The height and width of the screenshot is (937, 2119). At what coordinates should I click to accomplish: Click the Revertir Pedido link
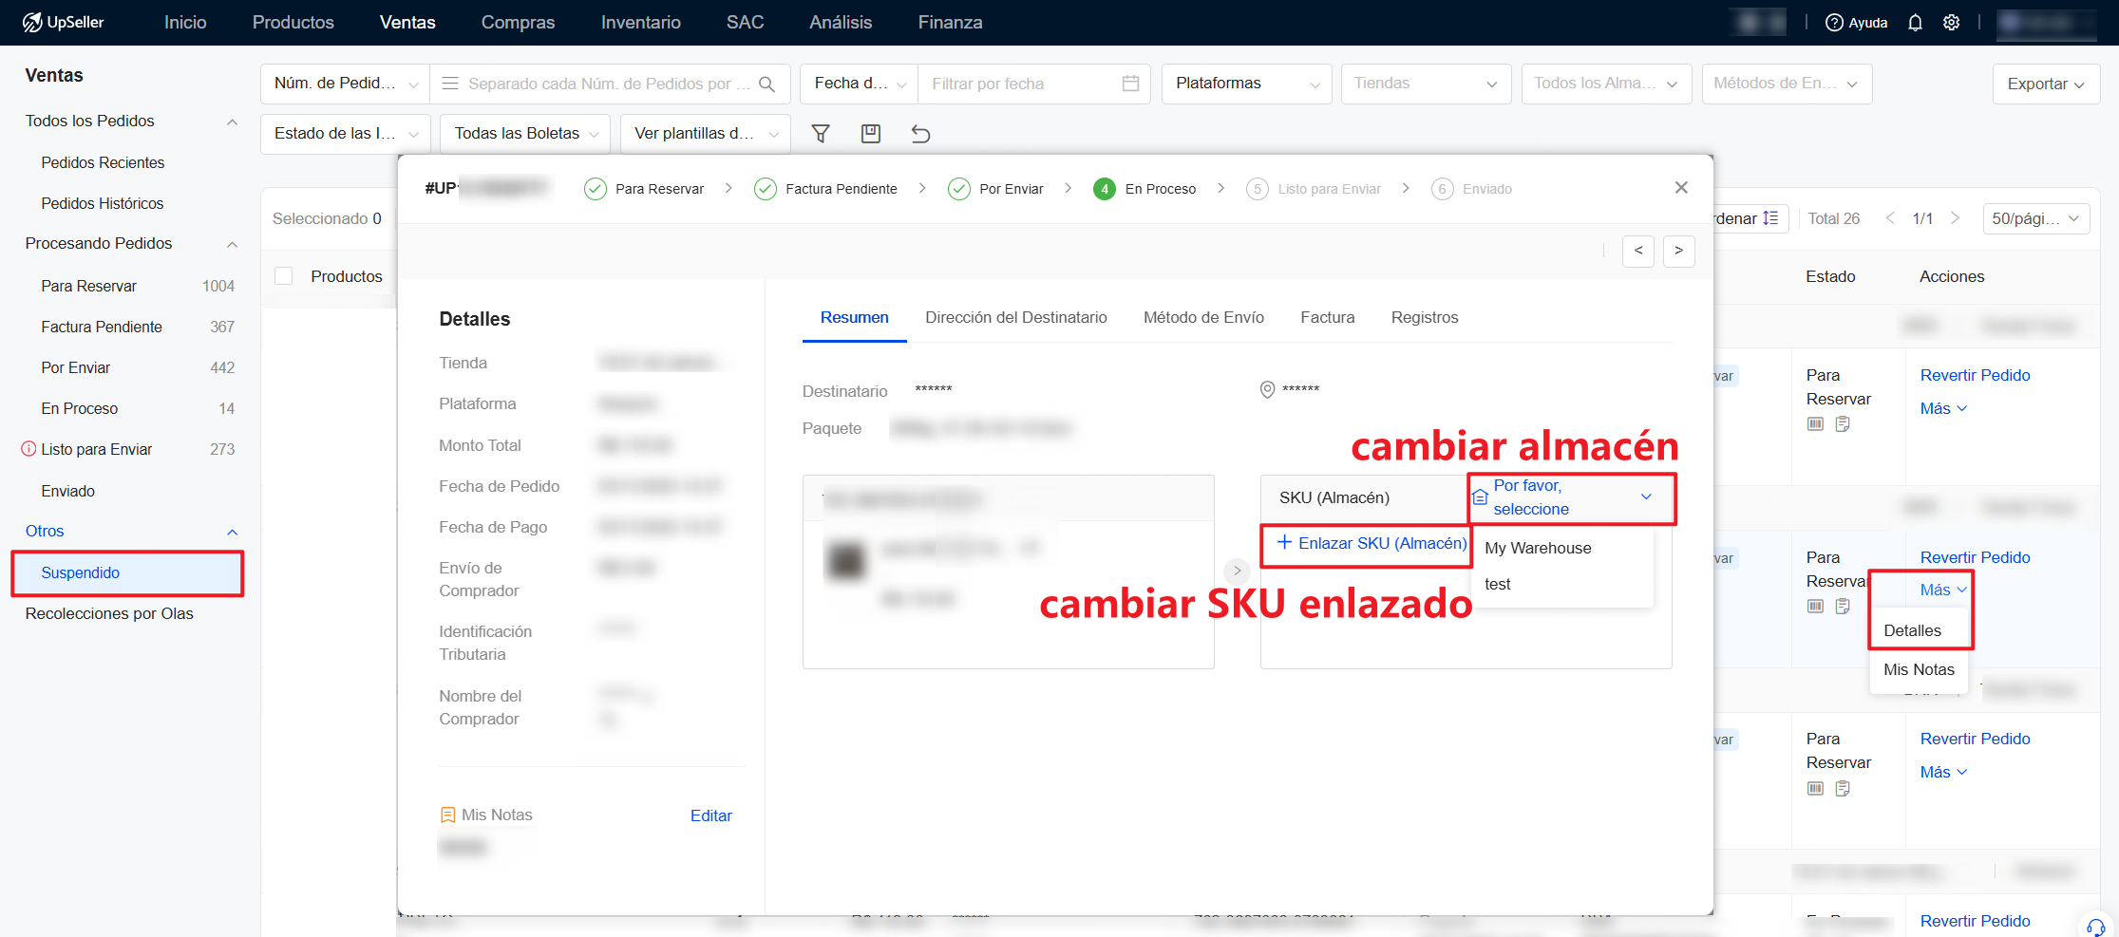coord(1975,374)
